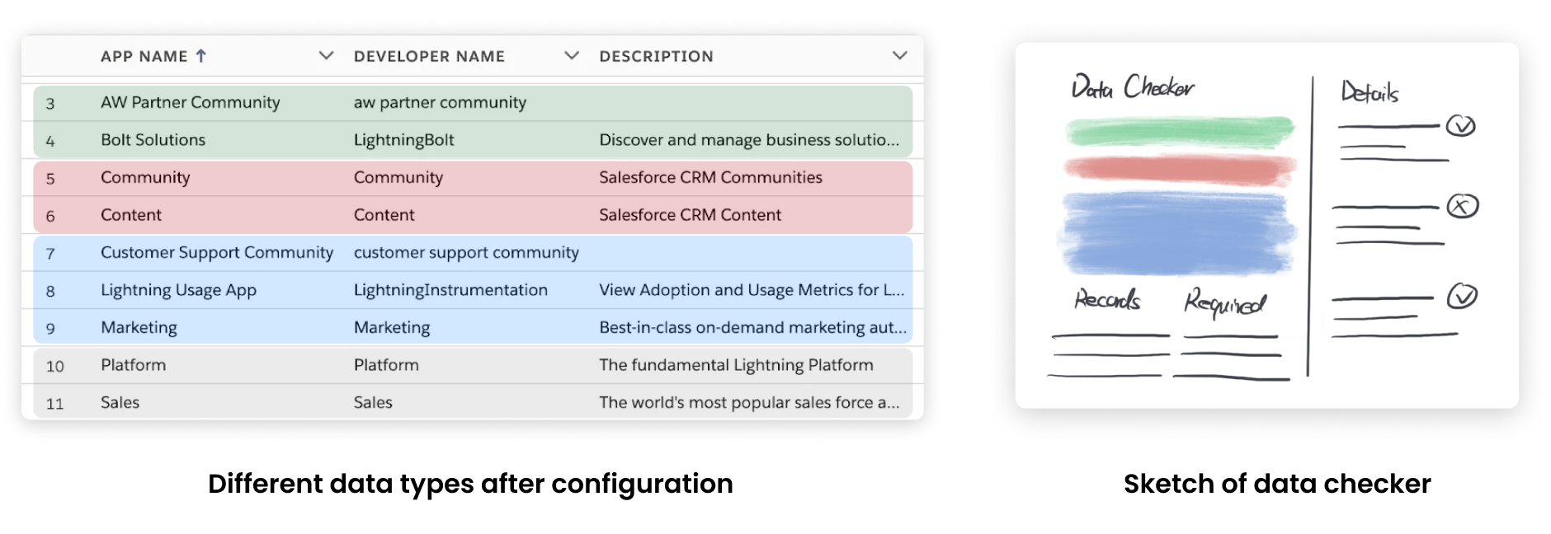This screenshot has height=534, width=1551.
Task: Click 'The world's most popular sales force a...' description
Action: 749,402
